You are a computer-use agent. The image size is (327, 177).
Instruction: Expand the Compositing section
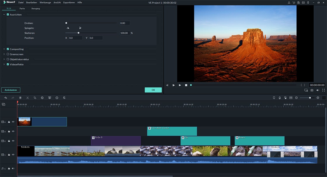pos(4,49)
